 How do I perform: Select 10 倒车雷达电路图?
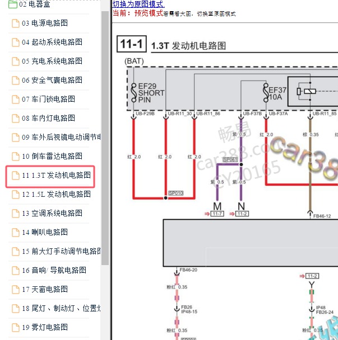click(52, 156)
